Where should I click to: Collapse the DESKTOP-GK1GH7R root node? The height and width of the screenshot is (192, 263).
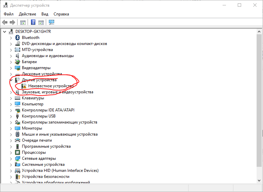click(4, 32)
